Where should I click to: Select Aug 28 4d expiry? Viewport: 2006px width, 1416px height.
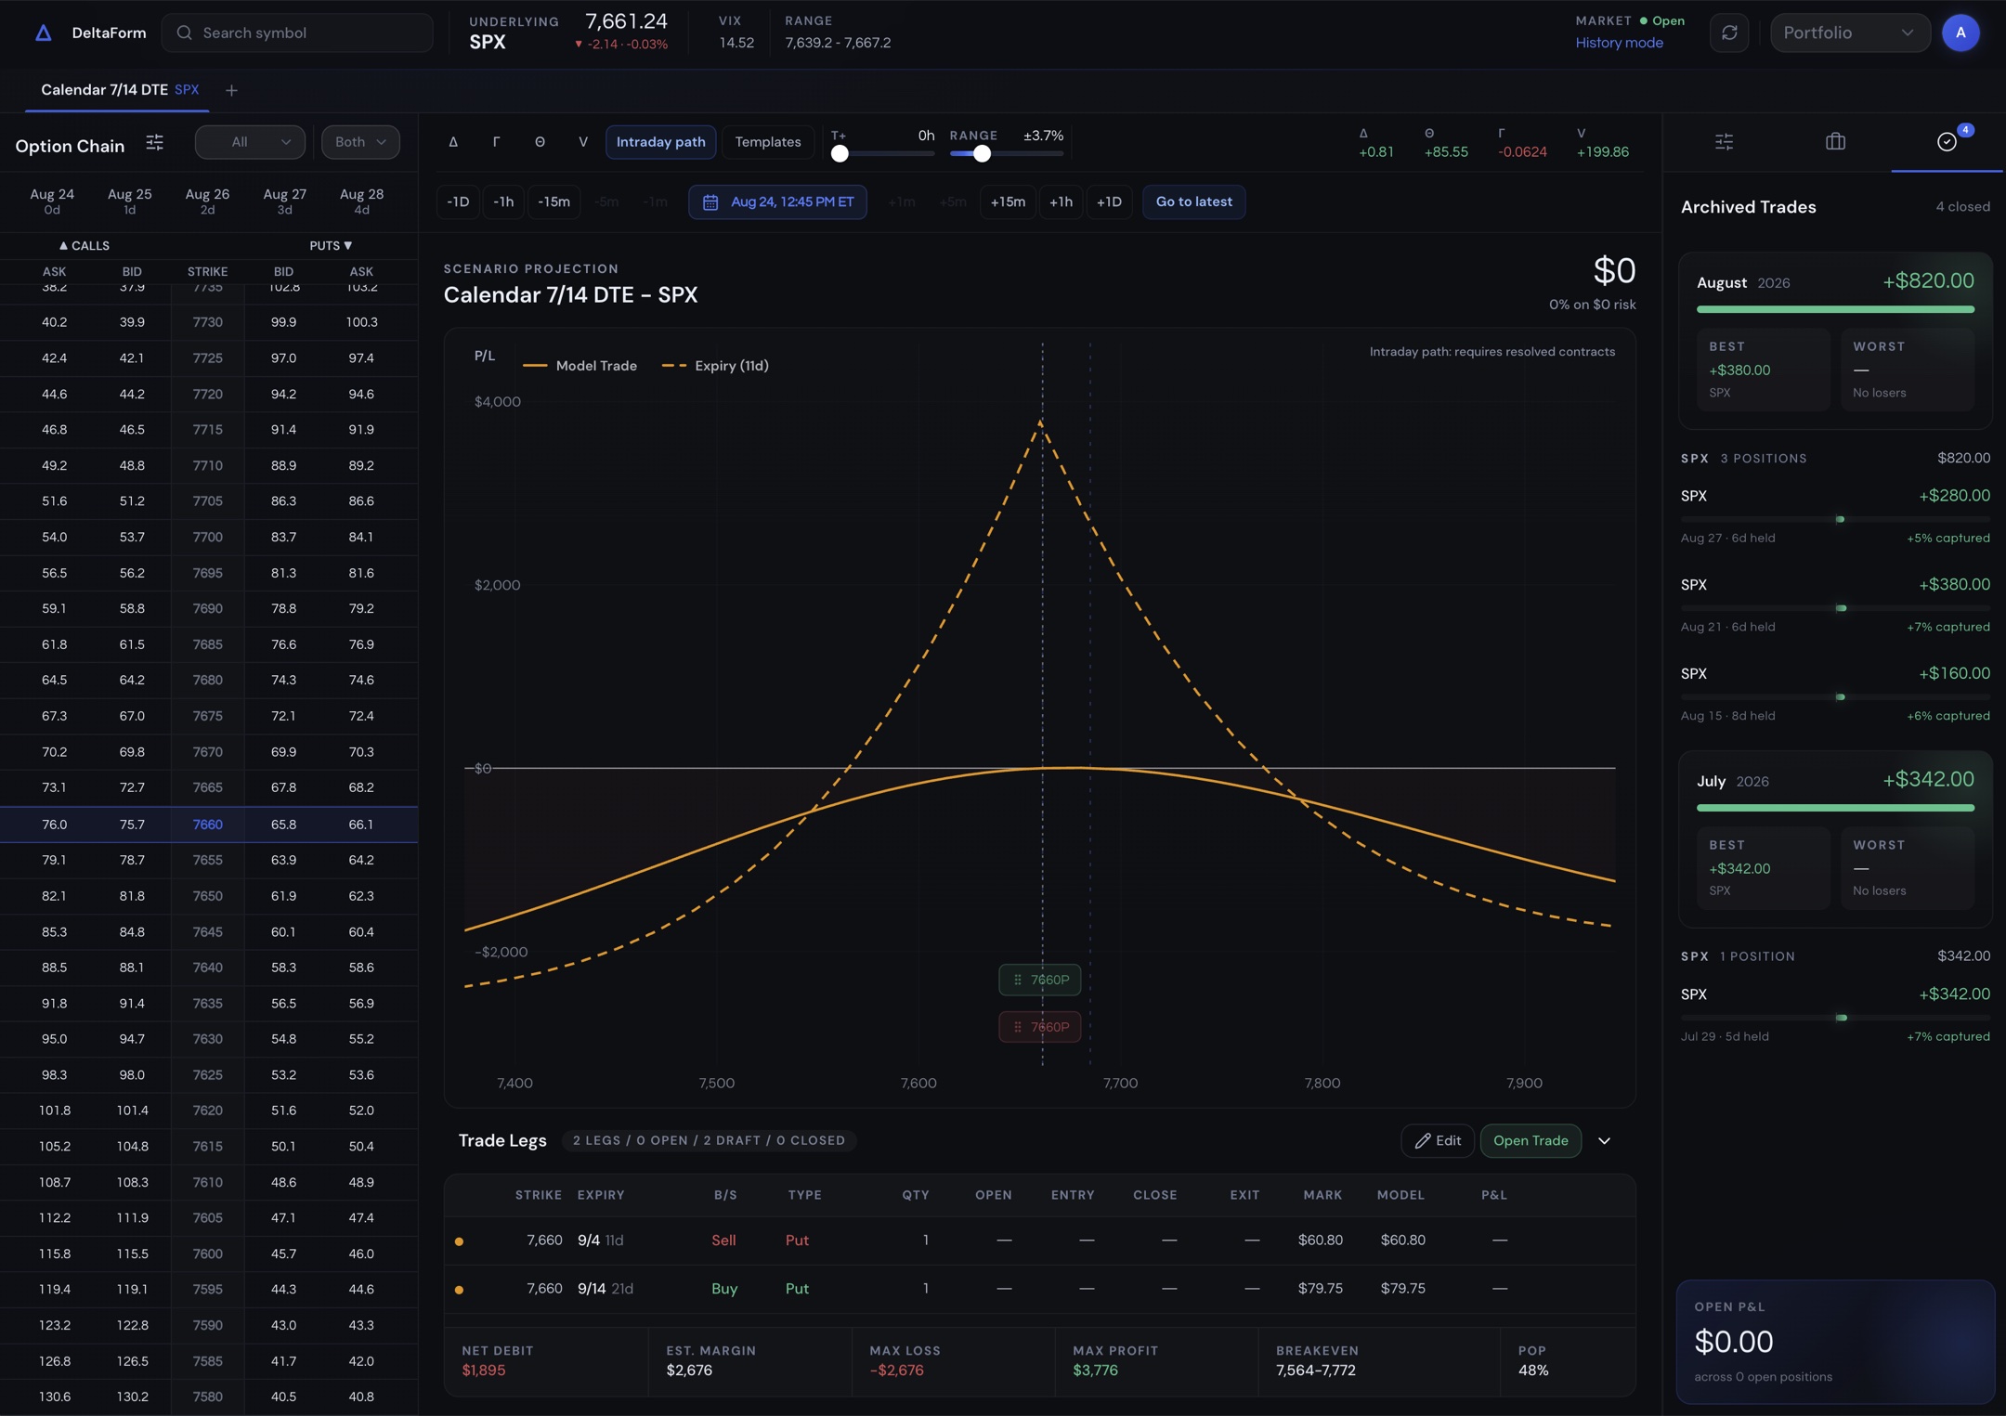coord(361,201)
